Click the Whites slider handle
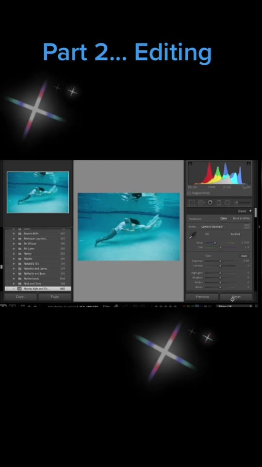 click(220, 282)
